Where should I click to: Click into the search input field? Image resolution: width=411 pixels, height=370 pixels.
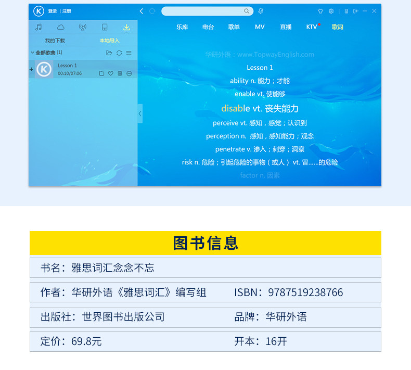(208, 11)
